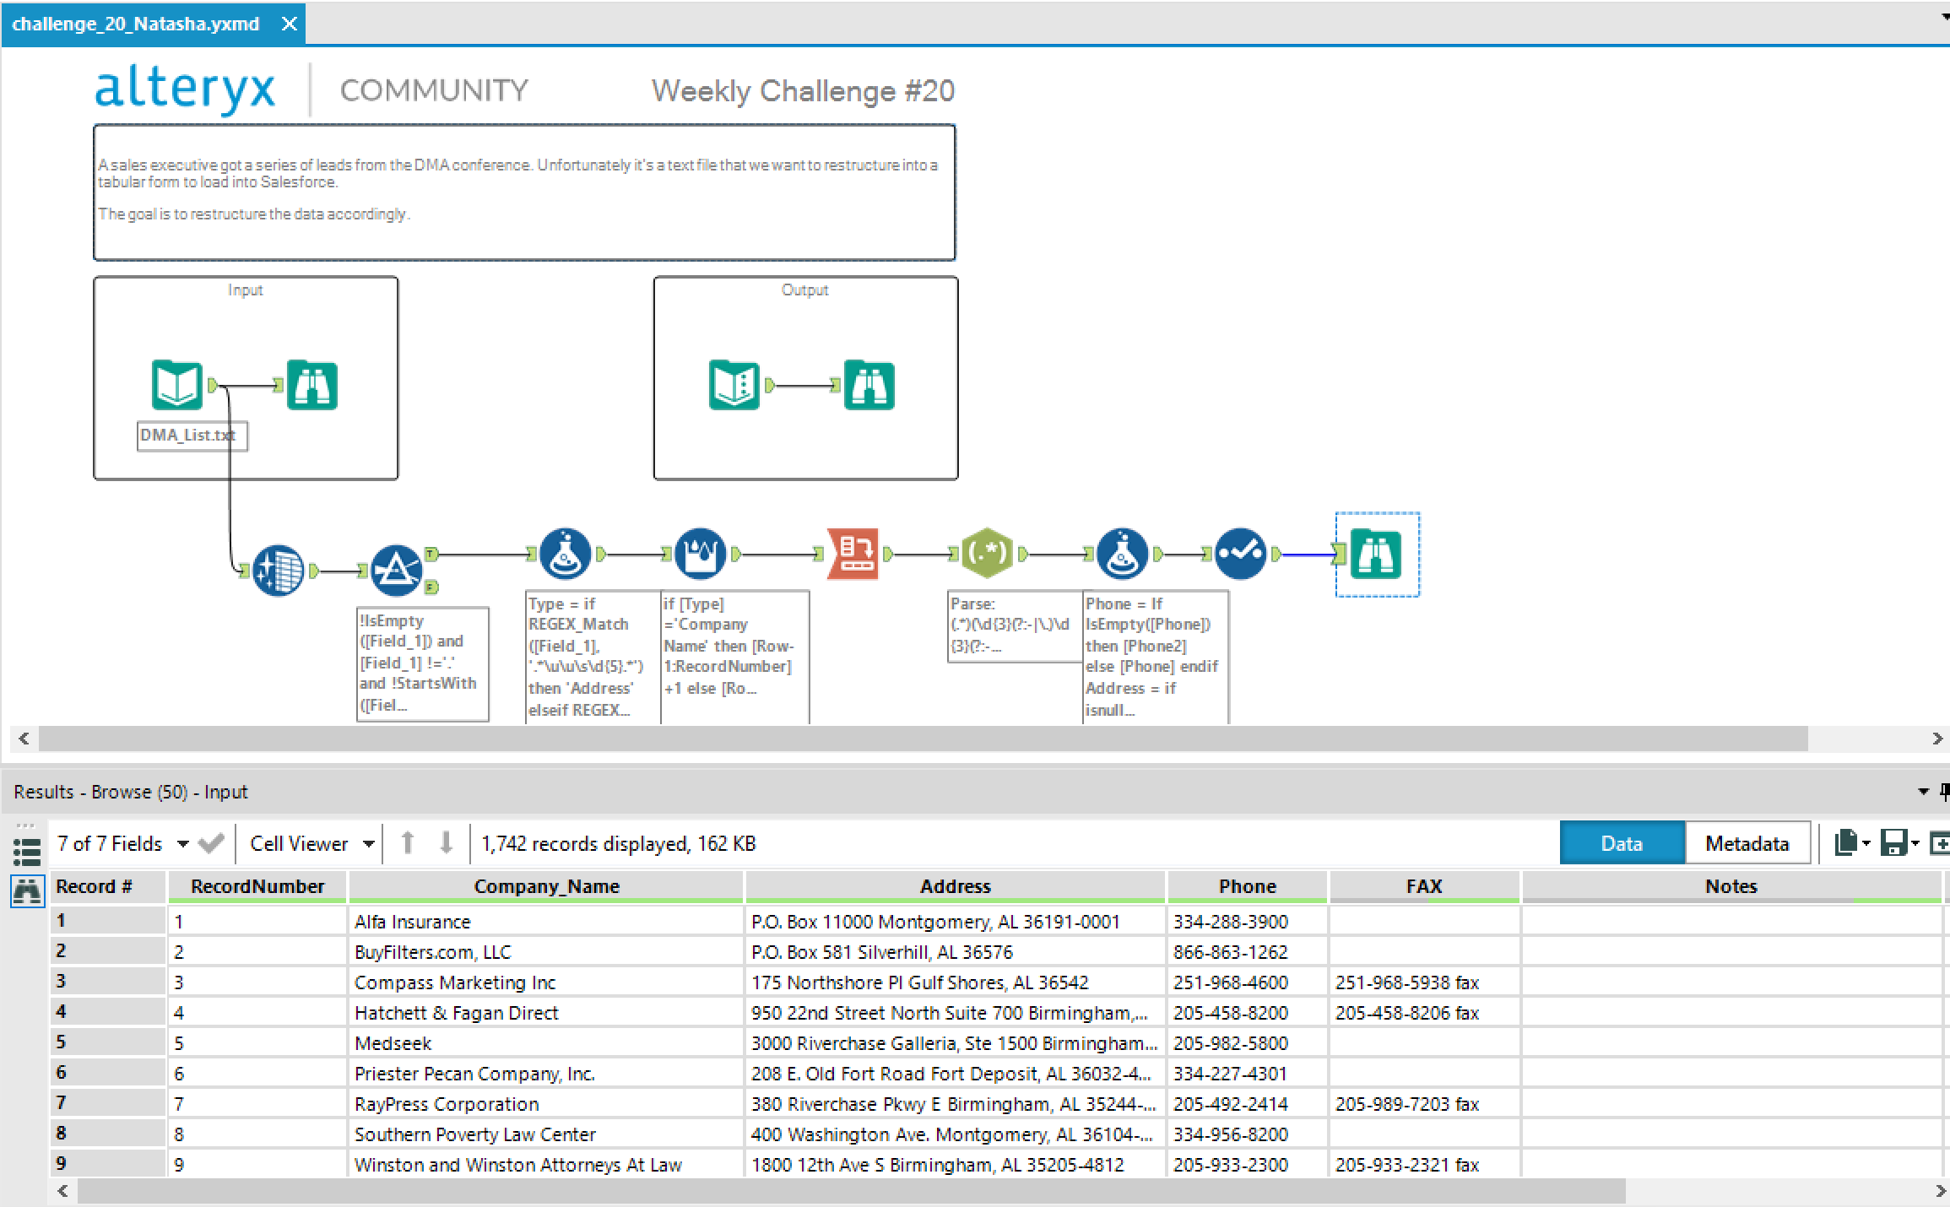1950x1207 pixels.
Task: Click the orange Cross Tab tool
Action: [x=853, y=555]
